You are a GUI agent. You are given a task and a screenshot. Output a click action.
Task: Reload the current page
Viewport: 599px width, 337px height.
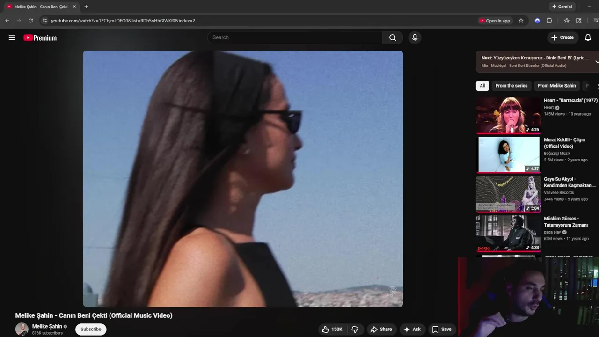(x=30, y=21)
